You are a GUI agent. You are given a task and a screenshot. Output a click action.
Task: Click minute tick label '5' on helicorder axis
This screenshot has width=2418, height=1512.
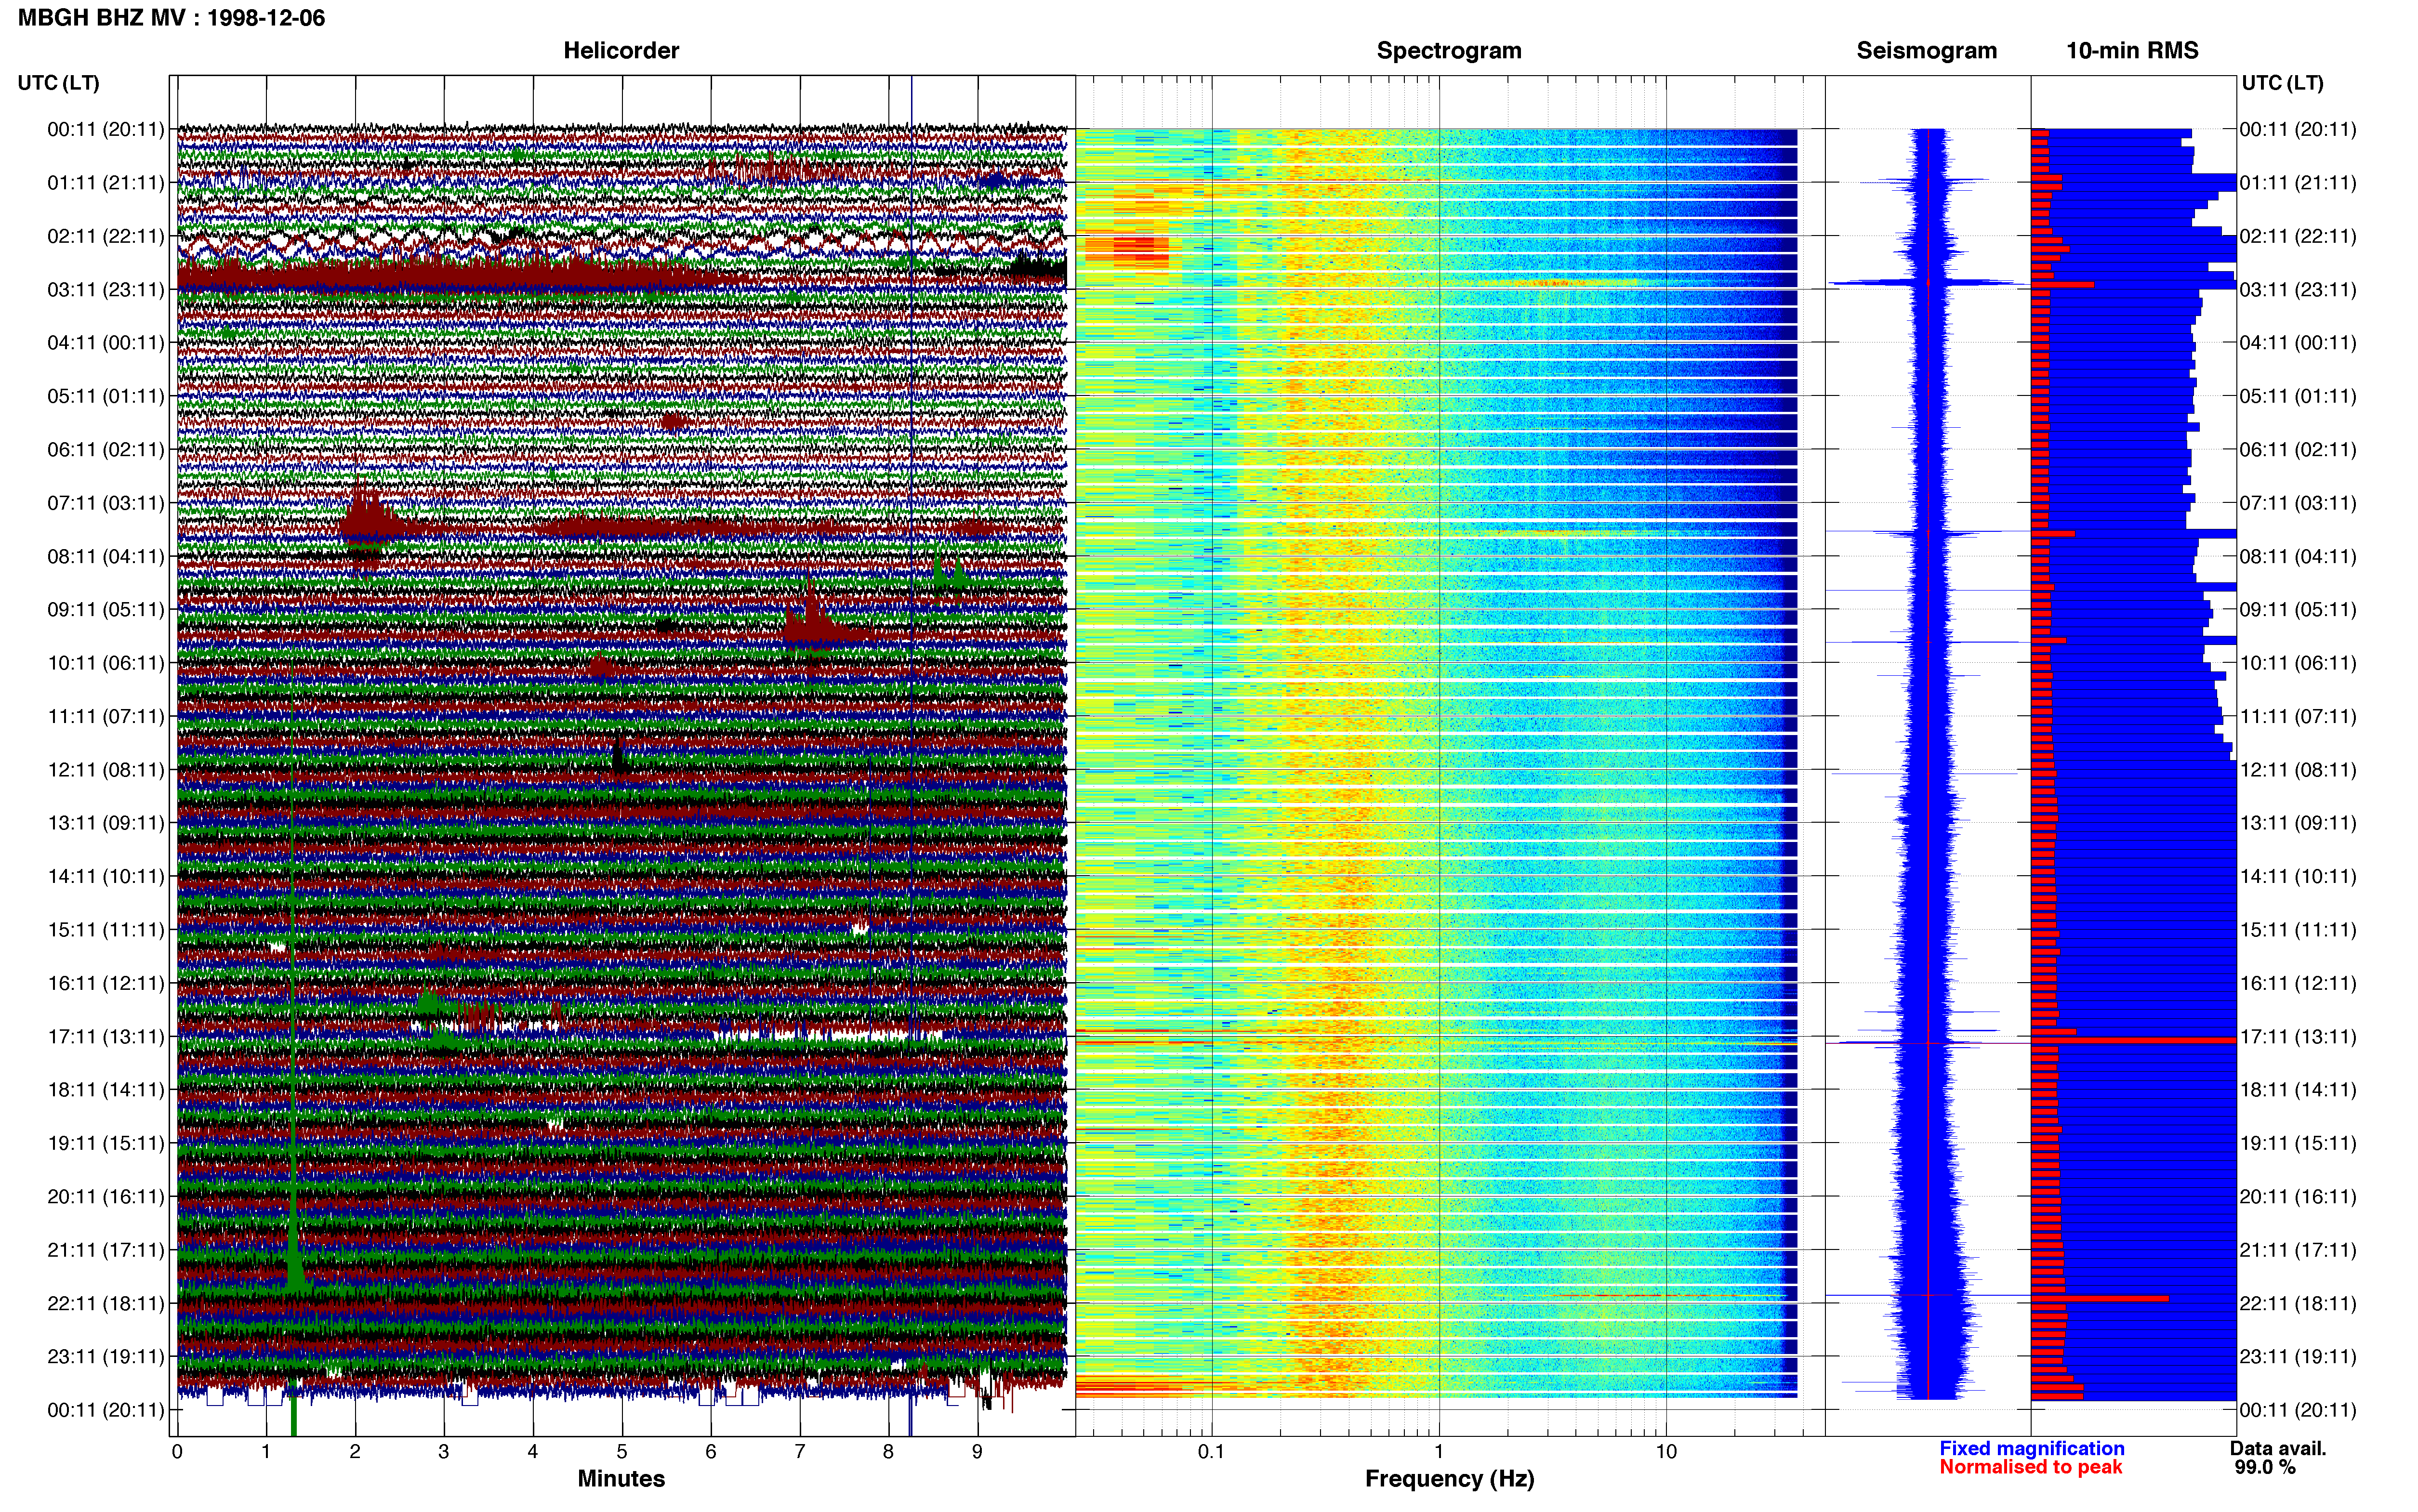(622, 1452)
